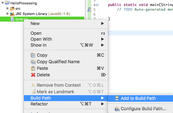Viewport: 173px width, 113px height.
Task: Click the Mark as Landmark icon
Action: (x=34, y=92)
